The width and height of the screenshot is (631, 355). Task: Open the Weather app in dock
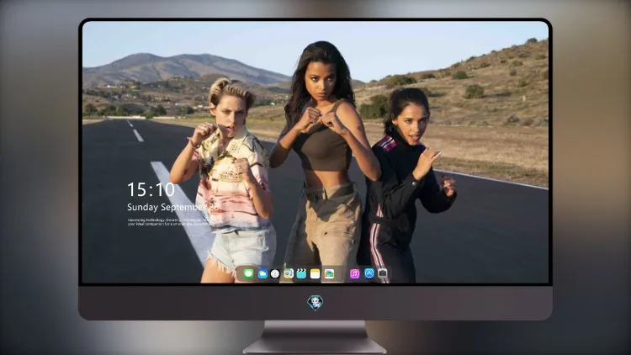[262, 273]
